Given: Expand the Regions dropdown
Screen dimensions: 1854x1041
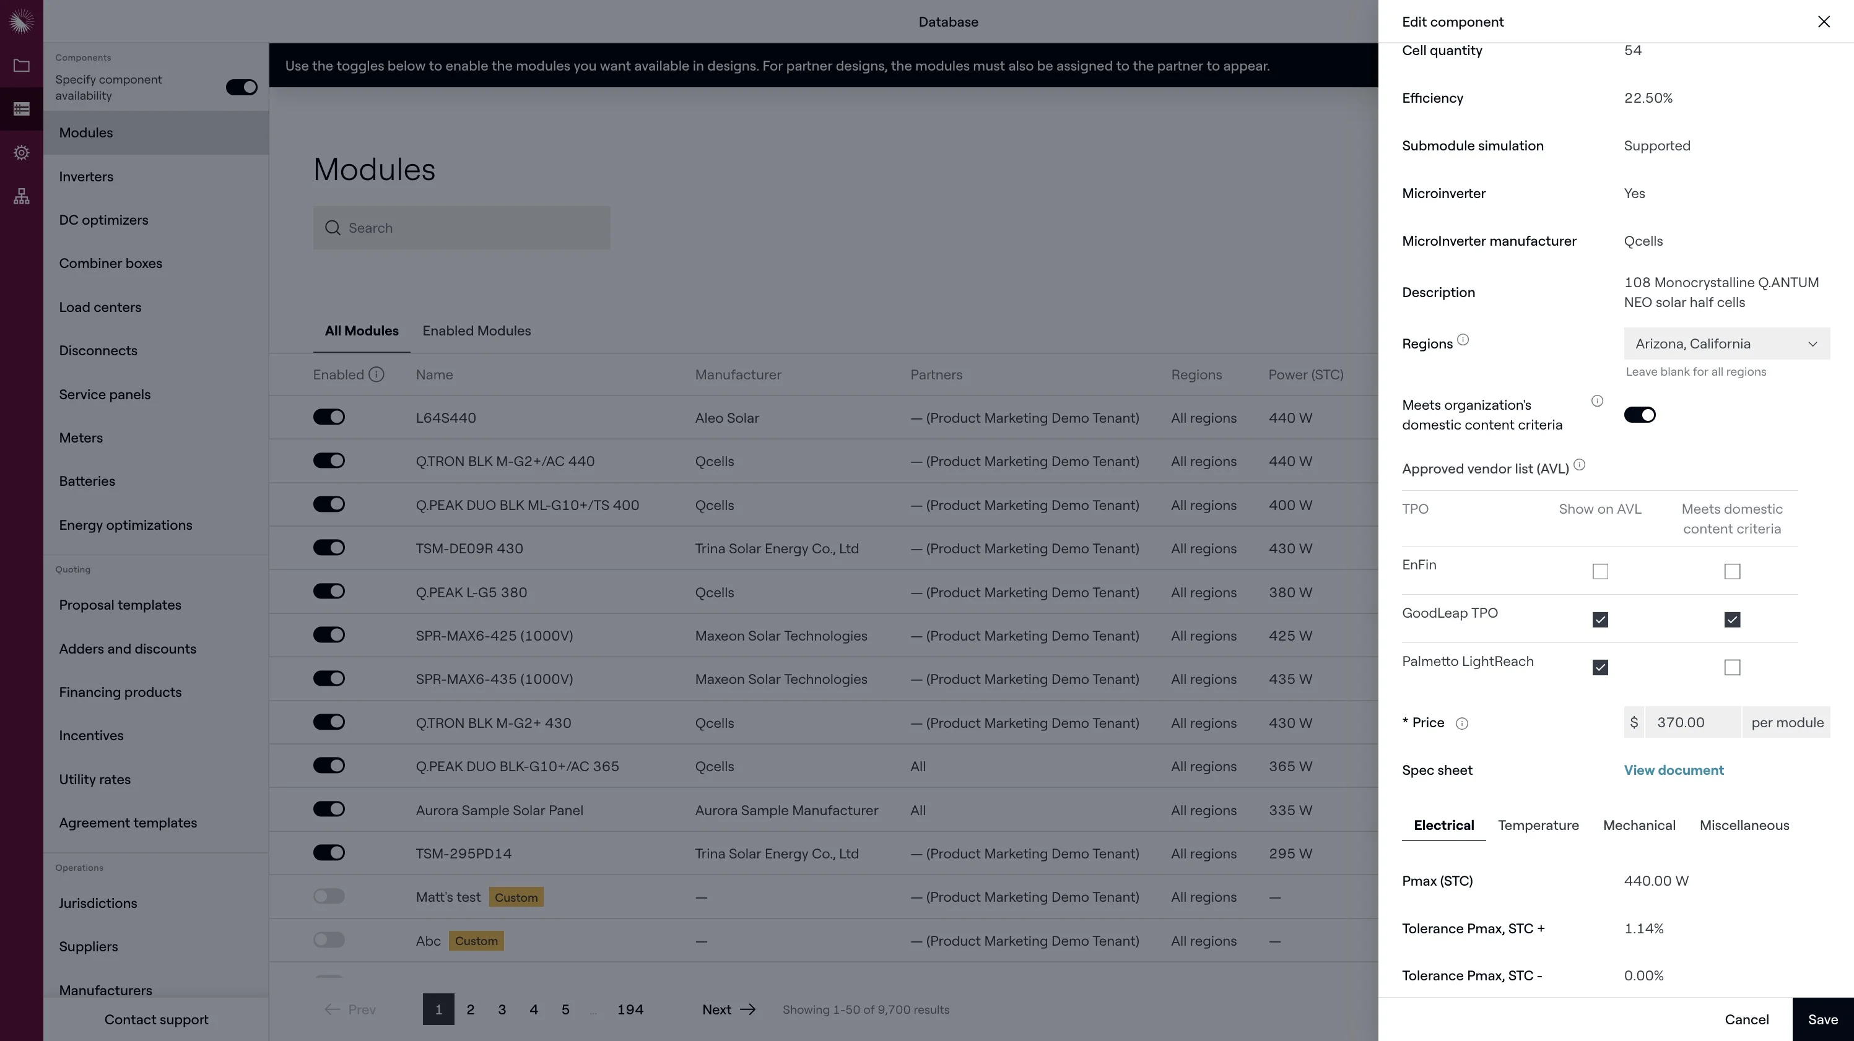Looking at the screenshot, I should tap(1726, 344).
